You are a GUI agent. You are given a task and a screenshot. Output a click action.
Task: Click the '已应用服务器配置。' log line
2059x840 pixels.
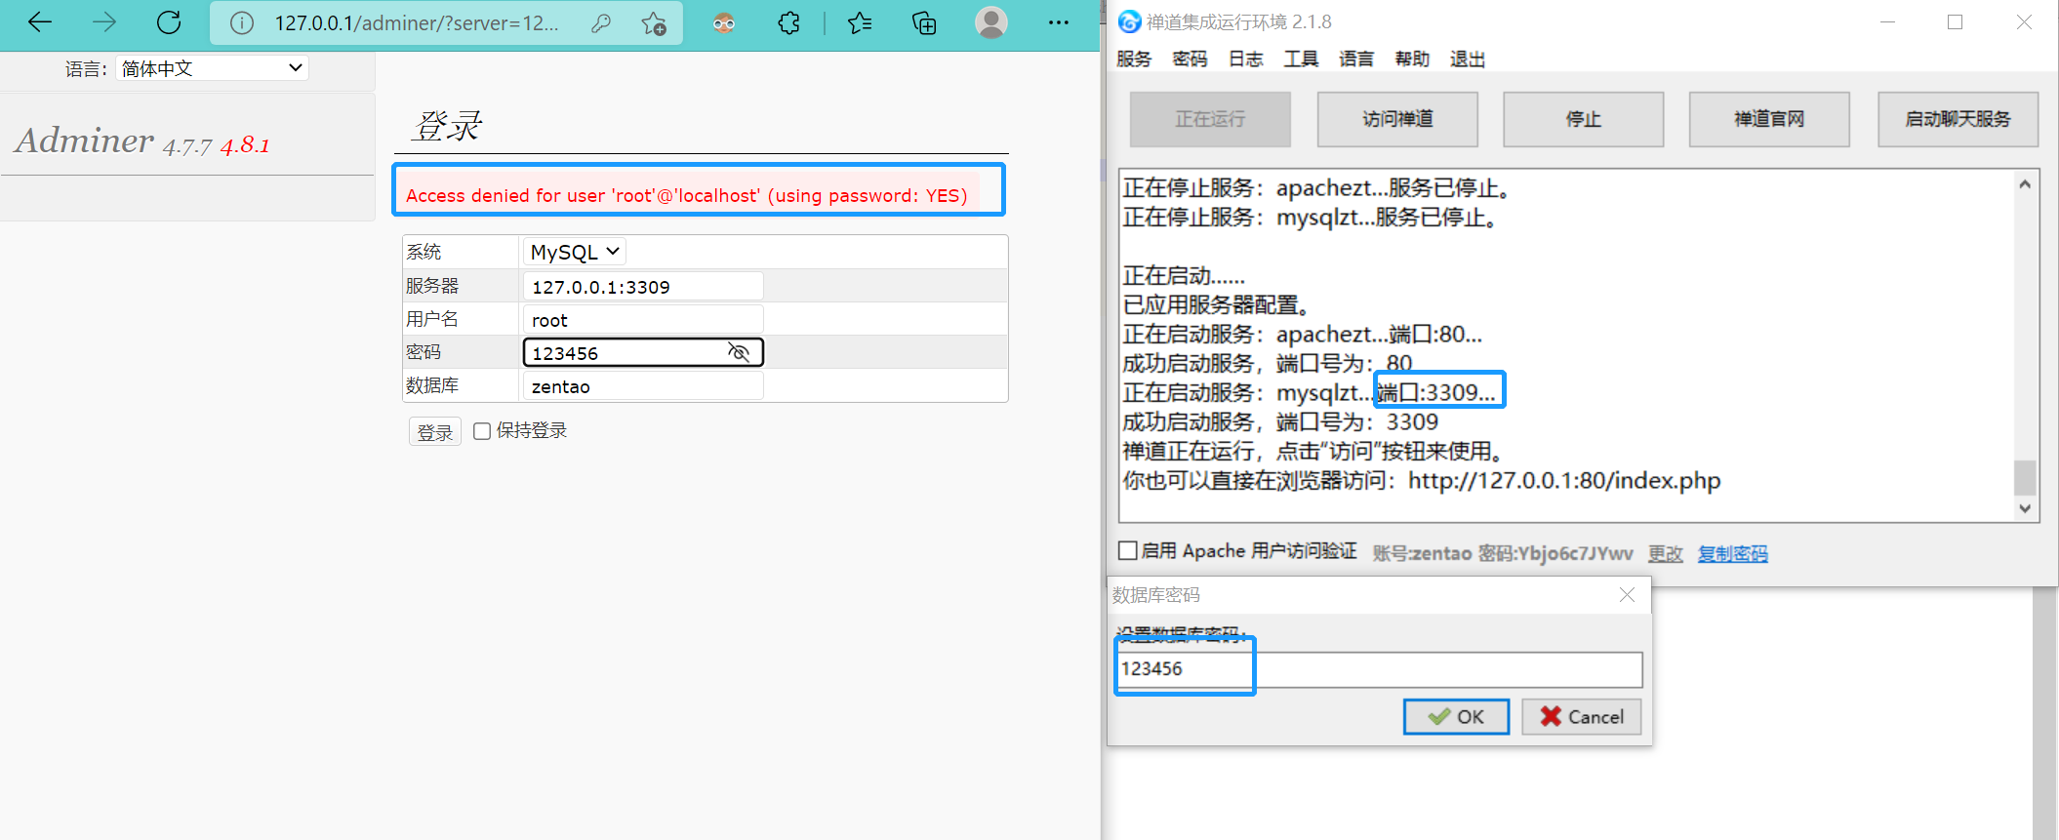(1216, 304)
